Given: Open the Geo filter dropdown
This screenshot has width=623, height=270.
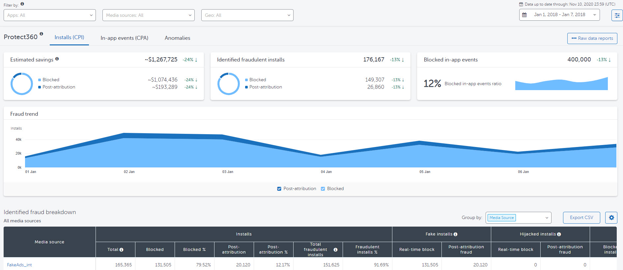Looking at the screenshot, I should (247, 15).
